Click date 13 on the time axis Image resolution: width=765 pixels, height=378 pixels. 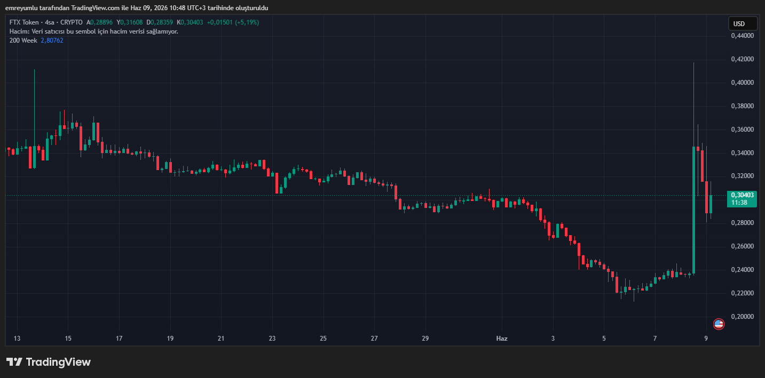pos(17,339)
